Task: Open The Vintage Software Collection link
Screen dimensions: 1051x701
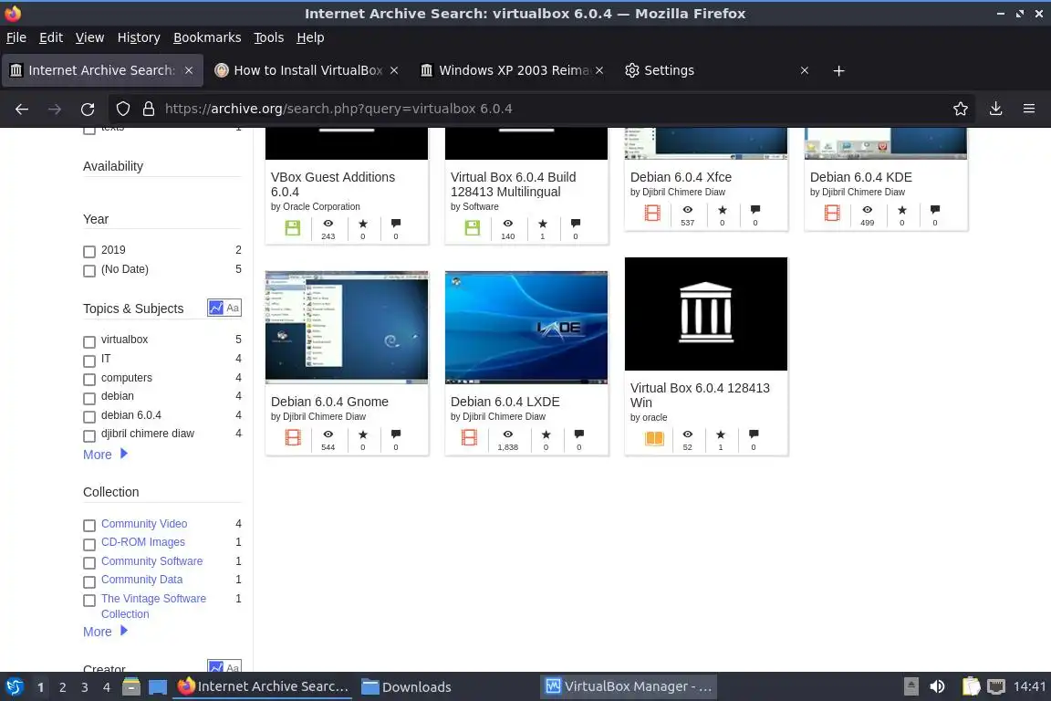Action: click(153, 606)
